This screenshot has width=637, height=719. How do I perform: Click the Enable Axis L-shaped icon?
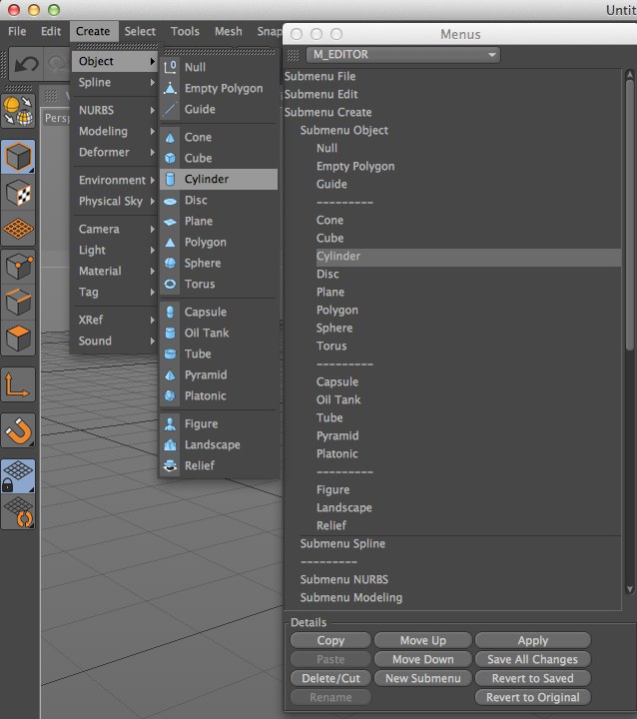19,385
